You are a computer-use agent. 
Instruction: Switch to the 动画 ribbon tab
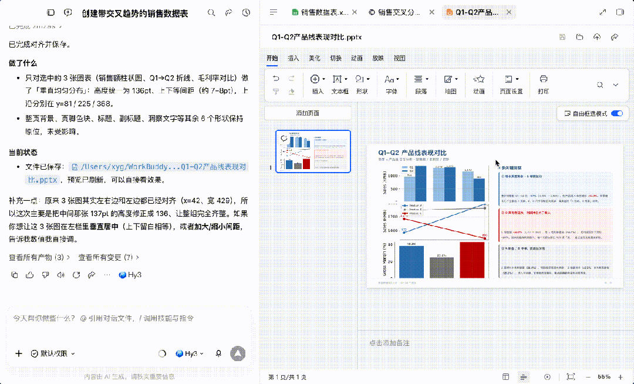point(357,58)
